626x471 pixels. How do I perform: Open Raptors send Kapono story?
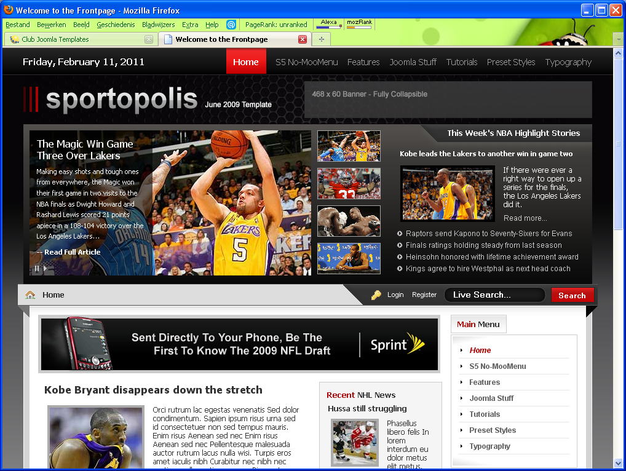pyautogui.click(x=489, y=234)
